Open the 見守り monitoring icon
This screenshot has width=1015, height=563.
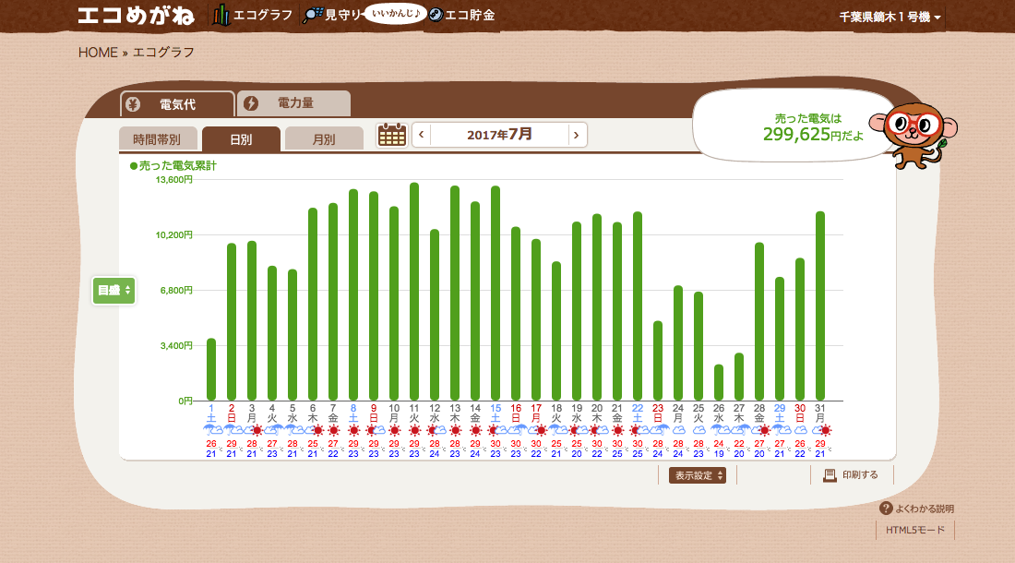pos(313,15)
